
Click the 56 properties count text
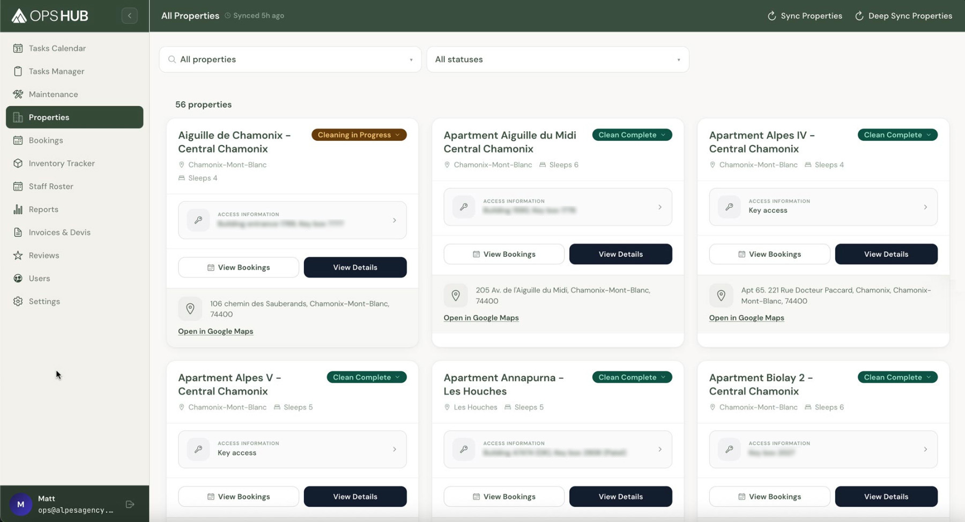coord(203,105)
